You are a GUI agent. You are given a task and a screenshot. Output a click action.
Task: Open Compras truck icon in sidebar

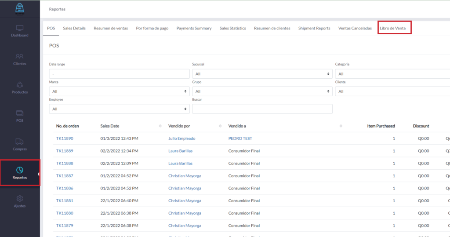[20, 142]
